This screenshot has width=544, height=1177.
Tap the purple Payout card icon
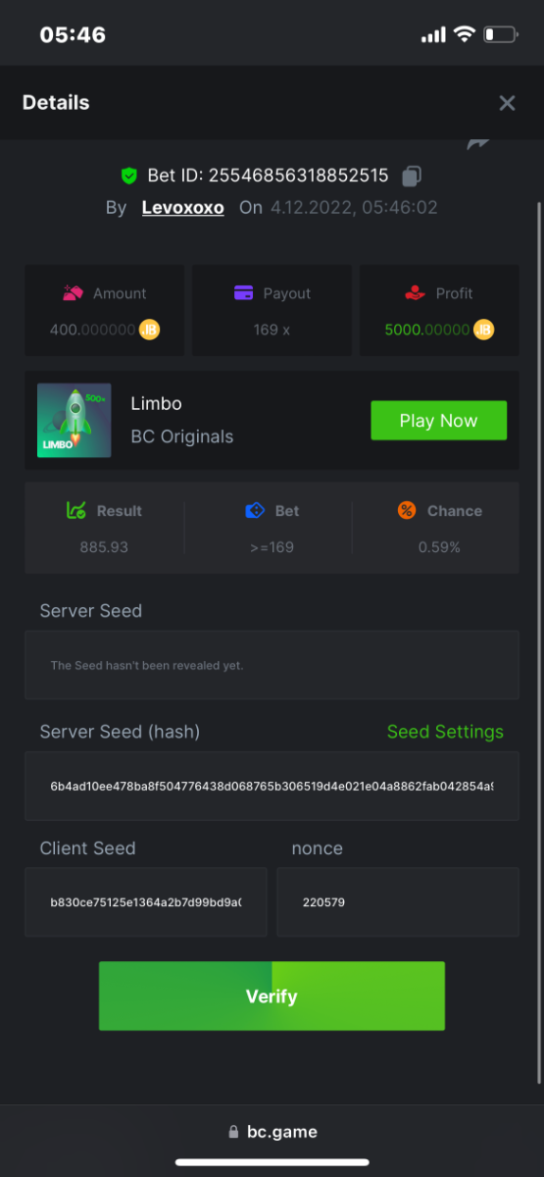(x=244, y=292)
